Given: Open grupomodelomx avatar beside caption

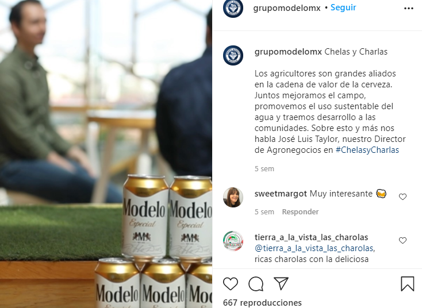Looking at the screenshot, I should (x=233, y=55).
